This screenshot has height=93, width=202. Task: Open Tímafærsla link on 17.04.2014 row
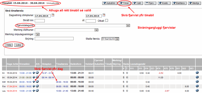tap(62, 86)
